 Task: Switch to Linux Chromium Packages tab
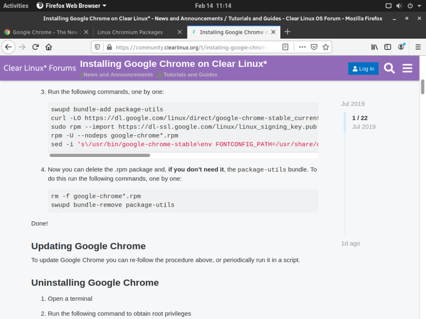[130, 32]
